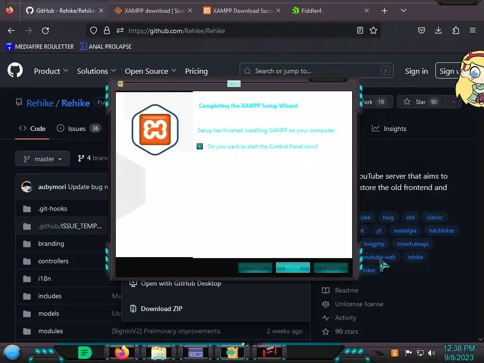Open MEDIAFIRE ROULETTER bookmark
This screenshot has width=484, height=363.
(40, 46)
